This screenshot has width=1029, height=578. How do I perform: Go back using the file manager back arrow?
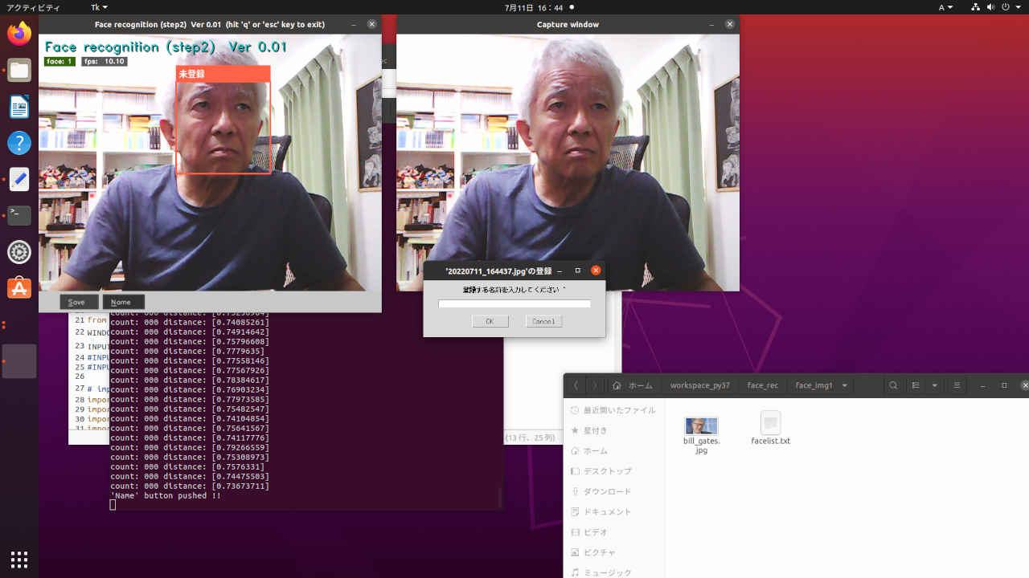576,385
